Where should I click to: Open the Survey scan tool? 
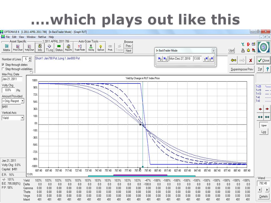click(x=91, y=48)
